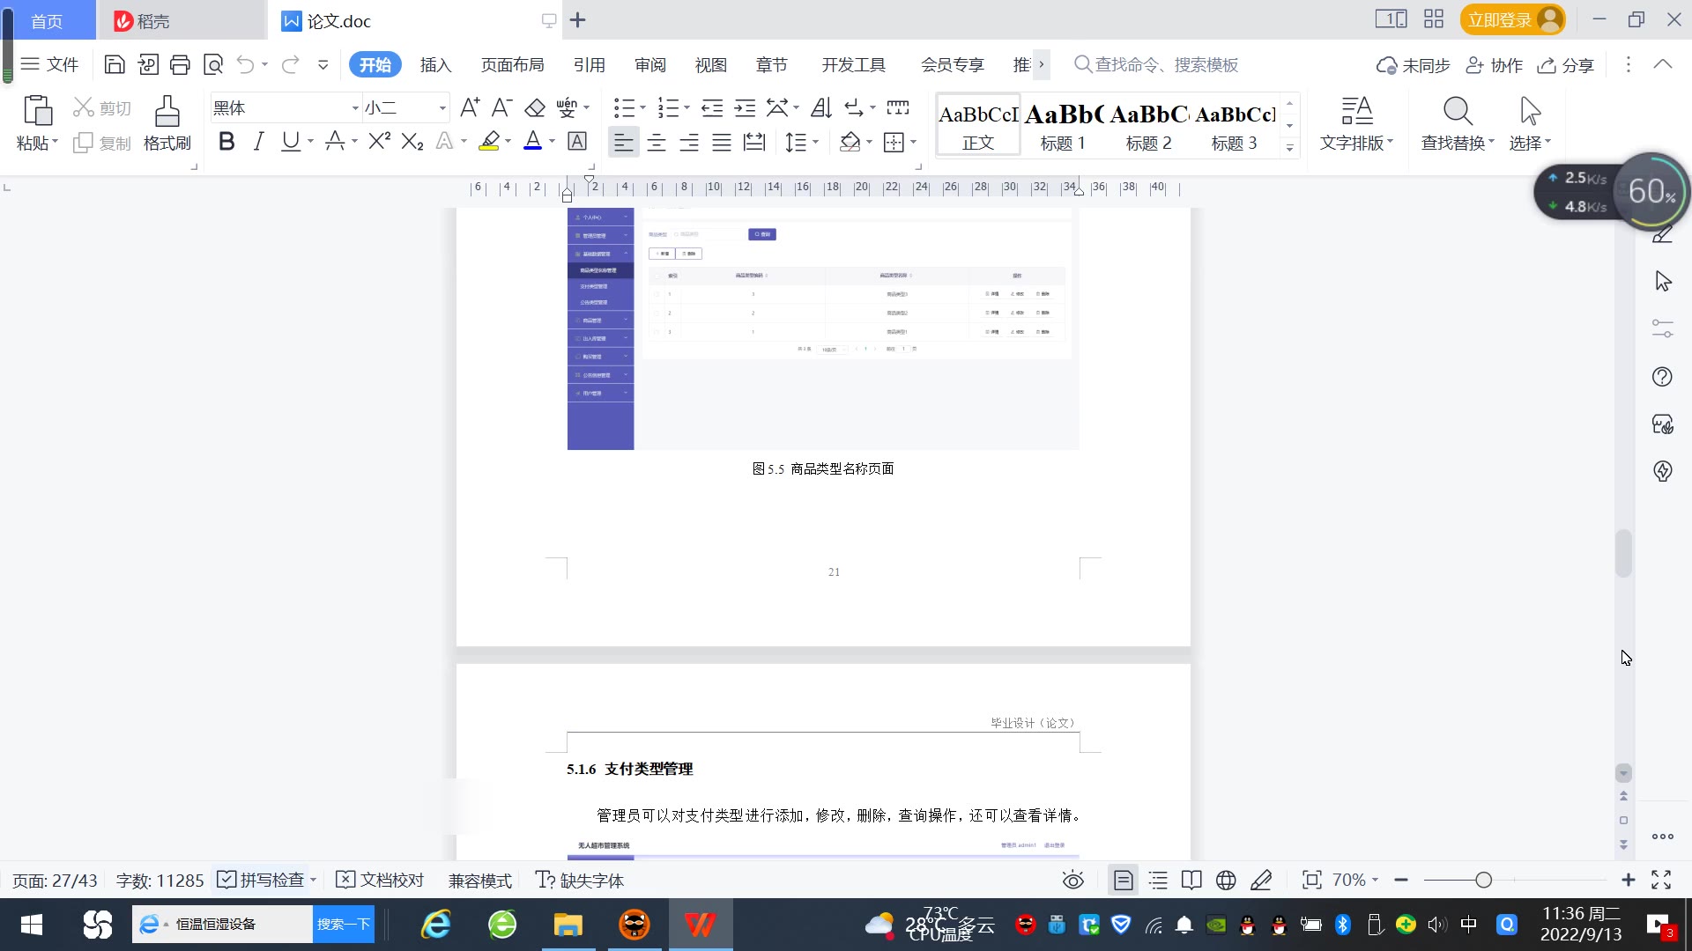Viewport: 1692px width, 951px height.
Task: Expand the font size dropdown (小二)
Action: click(x=442, y=108)
